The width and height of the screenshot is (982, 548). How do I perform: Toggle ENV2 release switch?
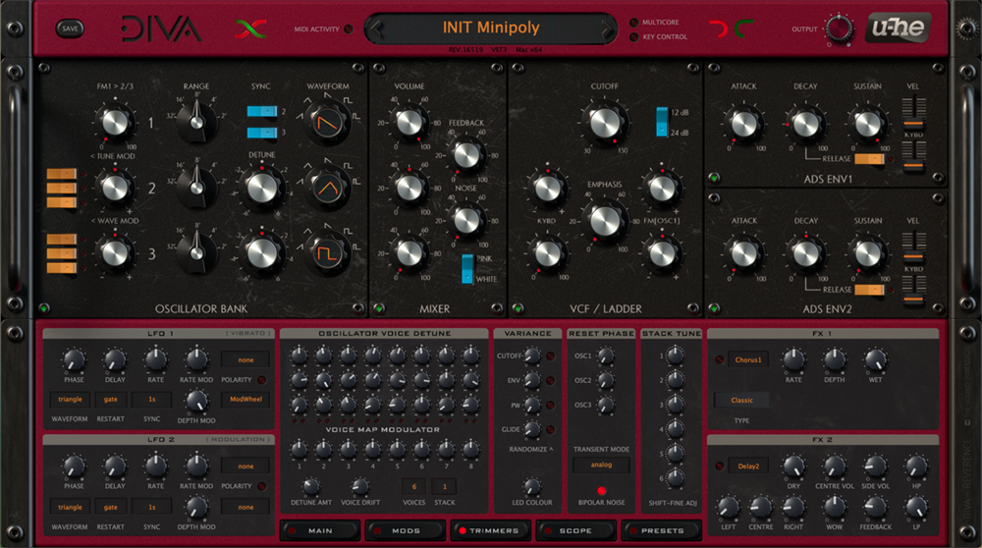tap(869, 290)
